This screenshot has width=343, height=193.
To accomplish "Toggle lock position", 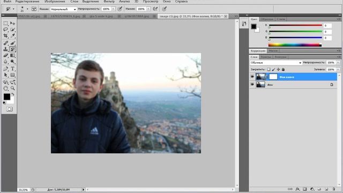I will click(278, 69).
